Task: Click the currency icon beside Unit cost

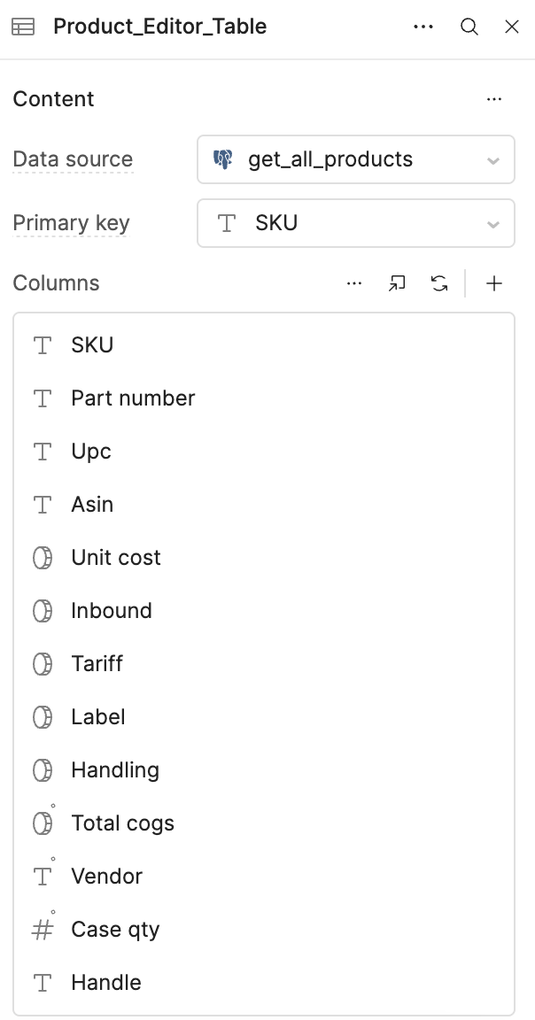Action: [43, 558]
